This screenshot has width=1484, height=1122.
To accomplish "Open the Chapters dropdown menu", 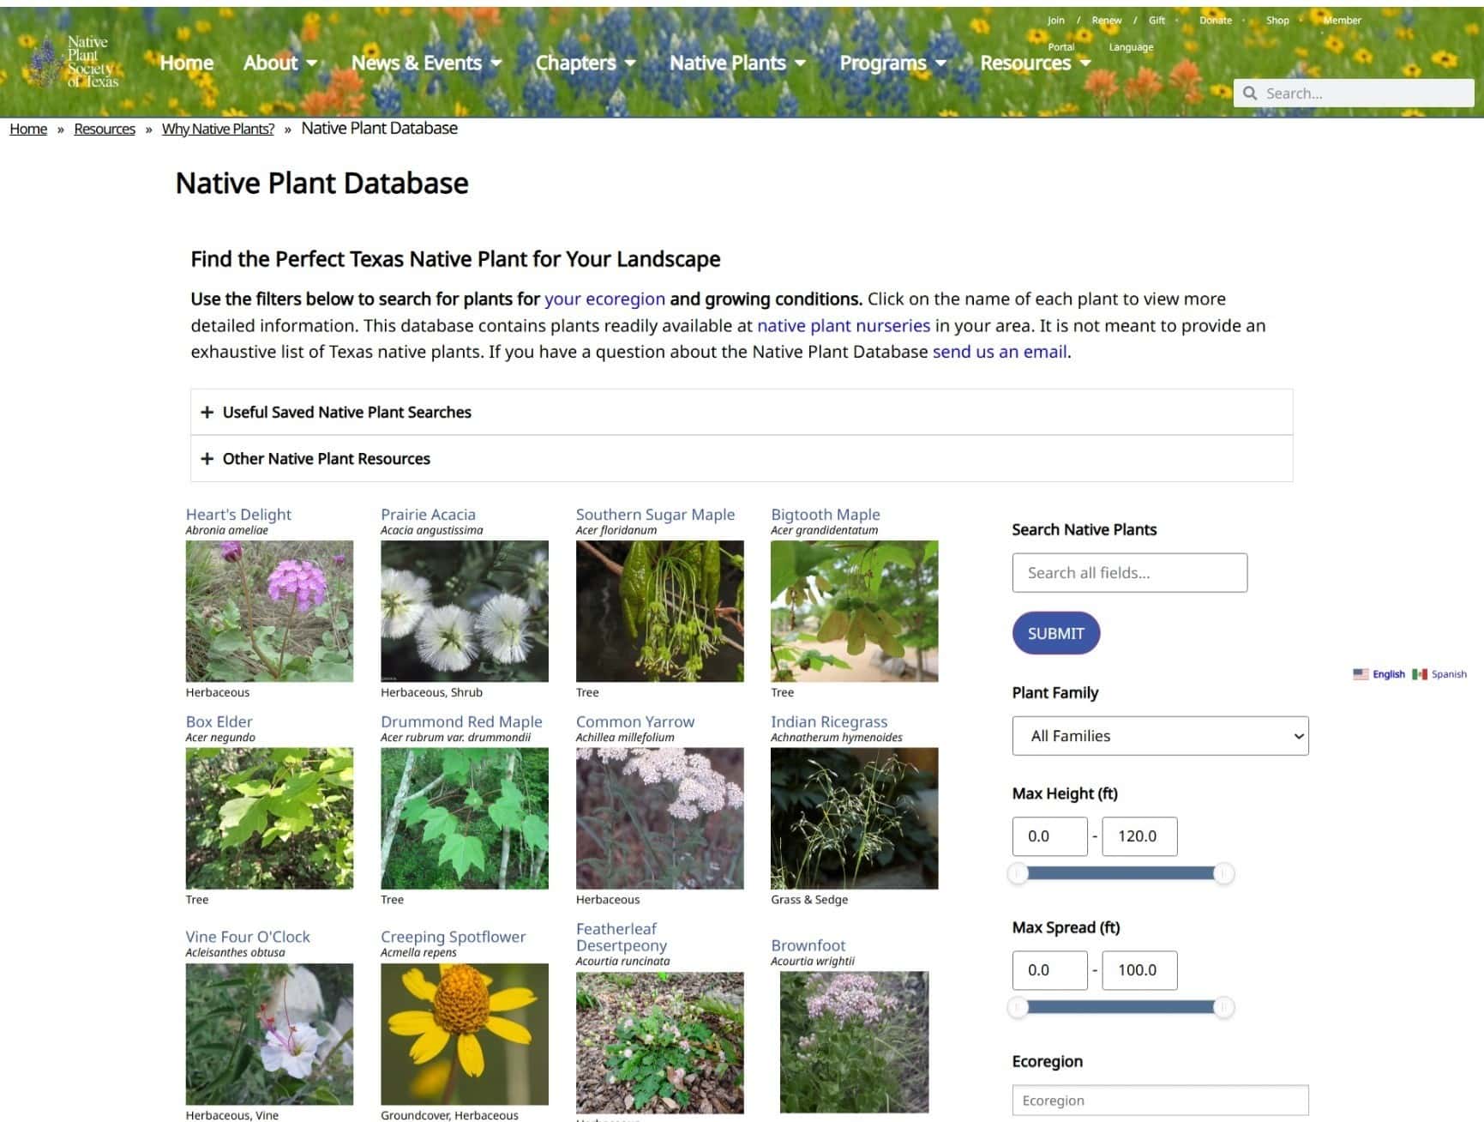I will pyautogui.click(x=586, y=63).
